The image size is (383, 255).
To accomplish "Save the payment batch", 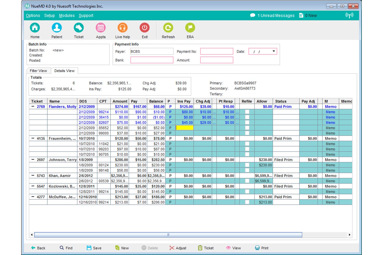I will pos(94,248).
